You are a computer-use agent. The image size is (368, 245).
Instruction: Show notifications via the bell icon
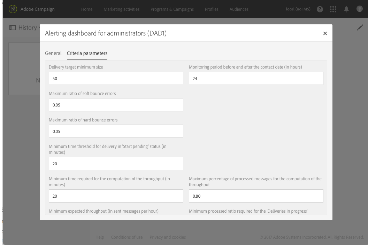(x=346, y=9)
